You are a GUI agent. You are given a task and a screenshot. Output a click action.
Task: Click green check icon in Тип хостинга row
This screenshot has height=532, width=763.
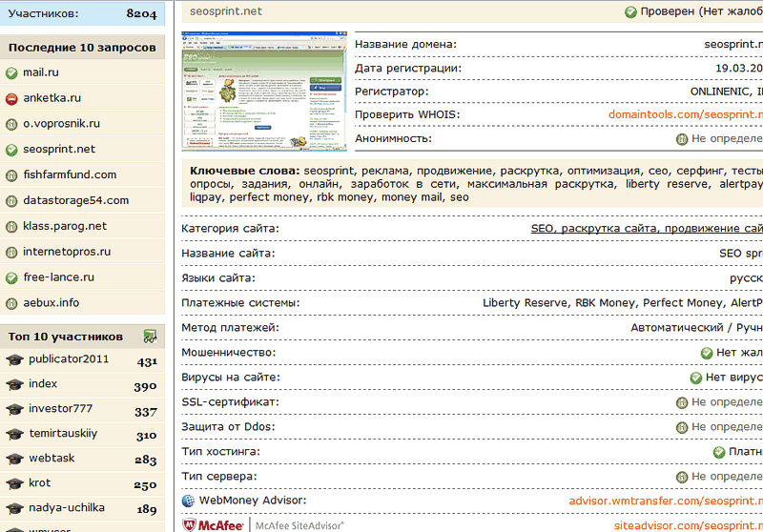[x=719, y=453]
